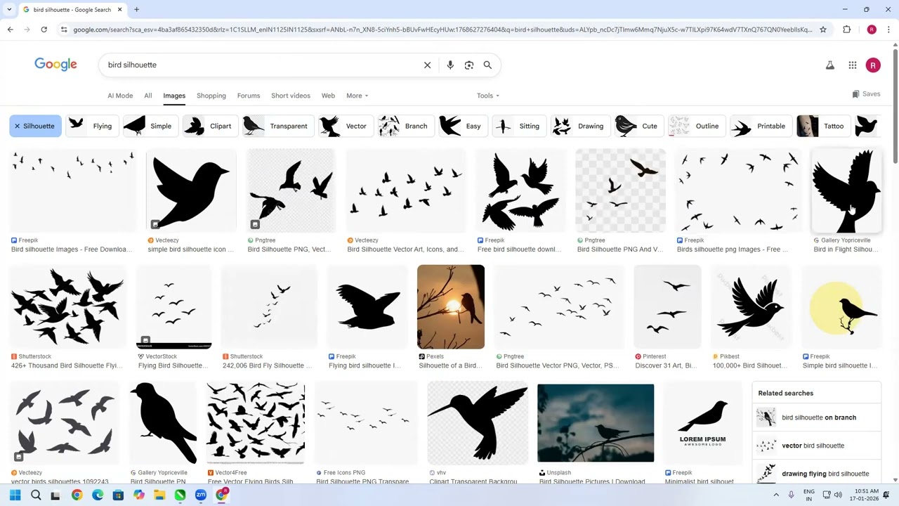Apply the Printable filter chip
Viewport: 899px width, 506px height.
760,126
